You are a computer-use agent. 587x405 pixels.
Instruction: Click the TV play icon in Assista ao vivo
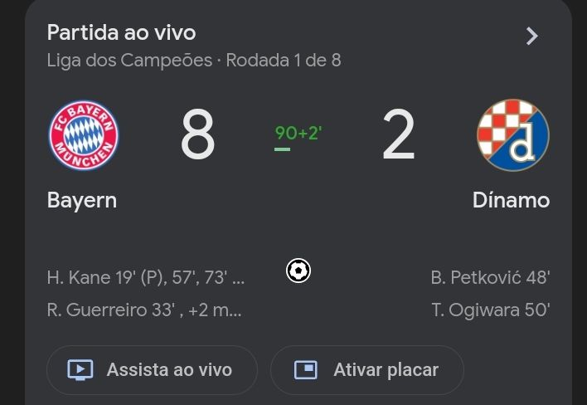point(80,370)
